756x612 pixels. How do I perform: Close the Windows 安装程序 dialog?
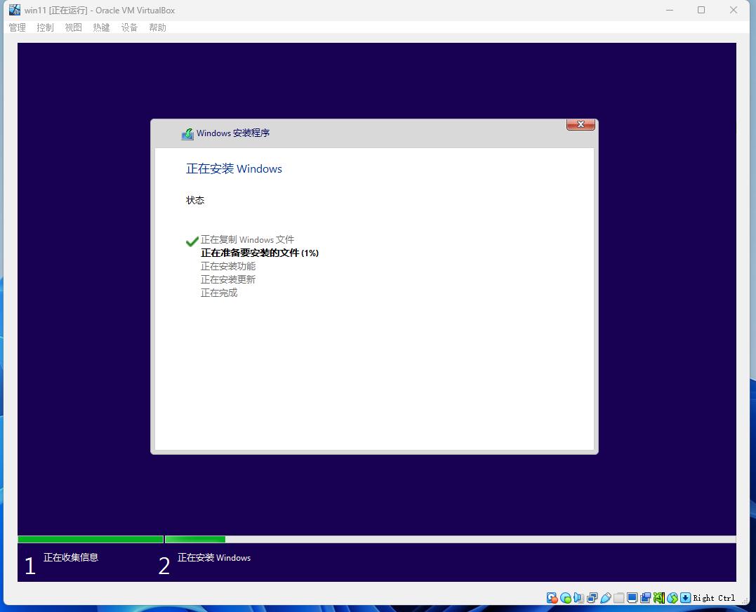tap(581, 124)
